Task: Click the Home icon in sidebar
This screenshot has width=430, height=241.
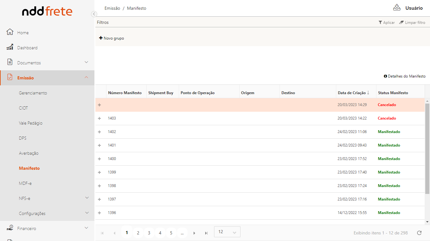Action: (10, 32)
